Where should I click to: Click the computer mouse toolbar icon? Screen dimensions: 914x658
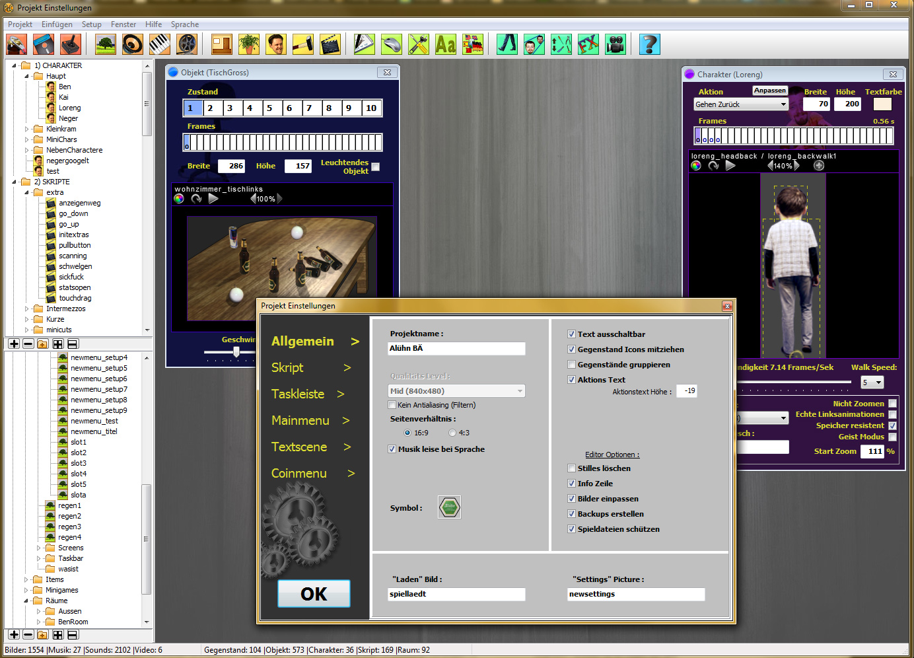(392, 44)
